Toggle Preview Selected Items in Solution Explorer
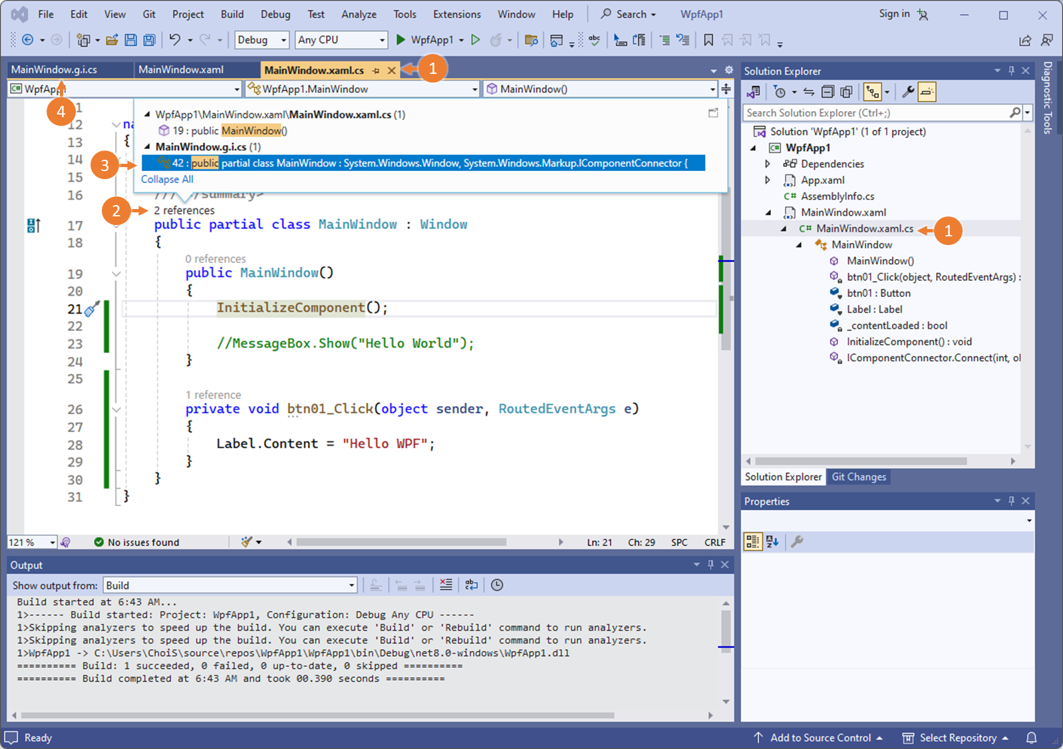 point(927,92)
